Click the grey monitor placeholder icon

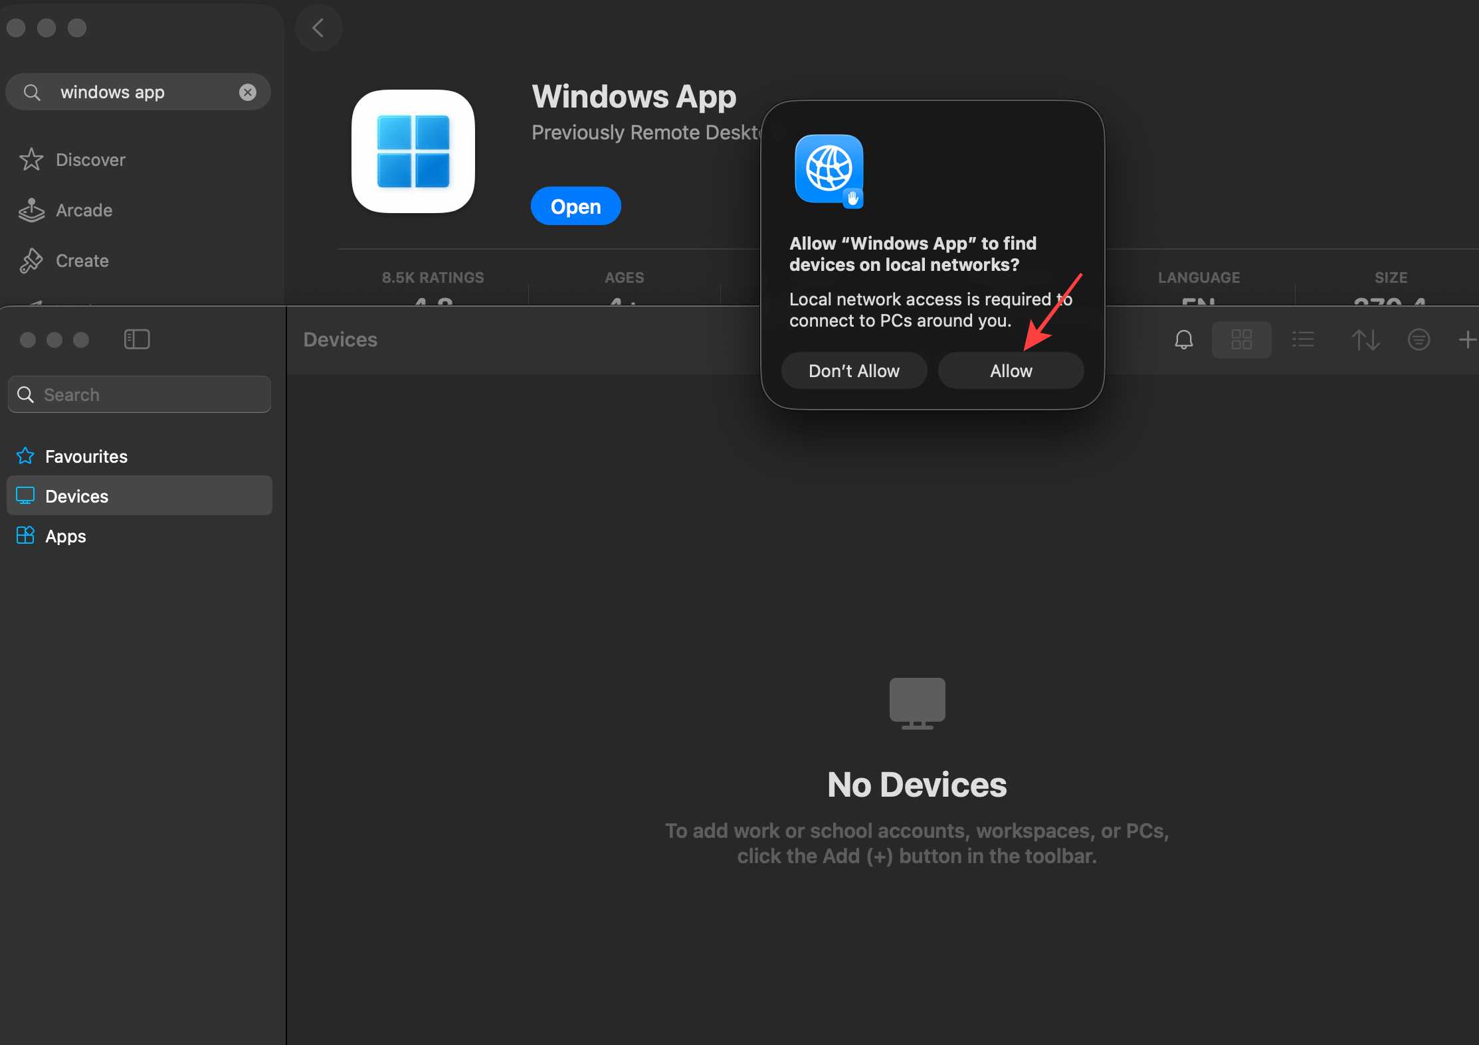(x=917, y=704)
